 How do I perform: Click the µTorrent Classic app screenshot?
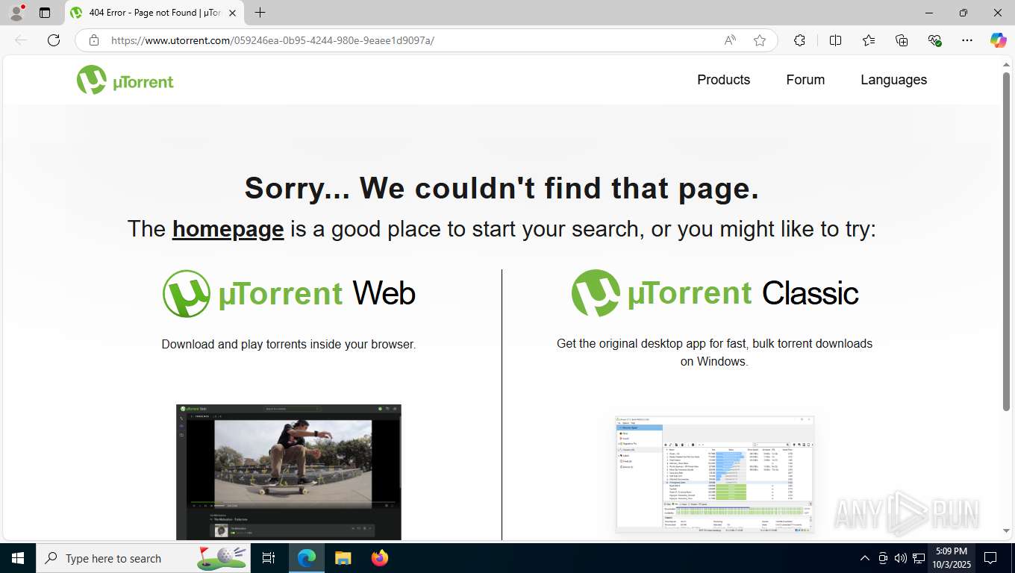714,475
